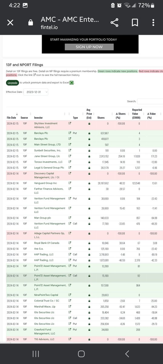Click investor name TIG Advisors, LLC
The image size is (163, 364).
44,339
